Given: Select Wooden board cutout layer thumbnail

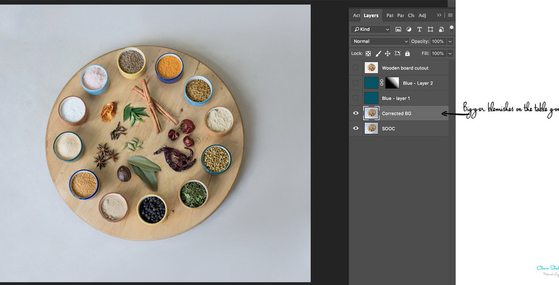Looking at the screenshot, I should pyautogui.click(x=371, y=68).
